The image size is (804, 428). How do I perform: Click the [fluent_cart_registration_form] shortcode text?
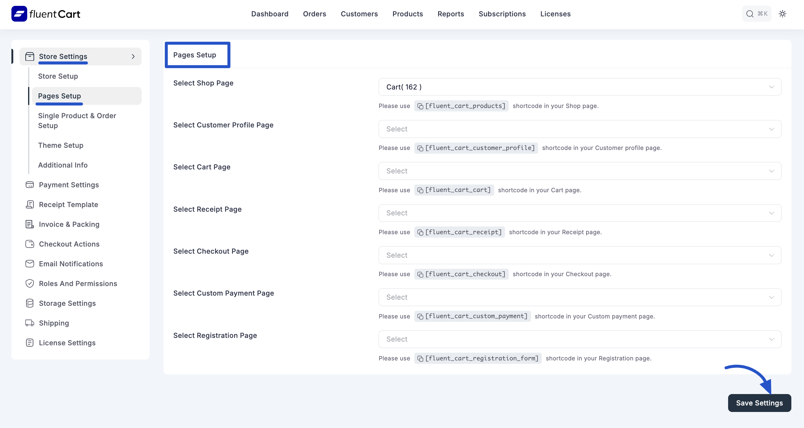click(x=482, y=358)
